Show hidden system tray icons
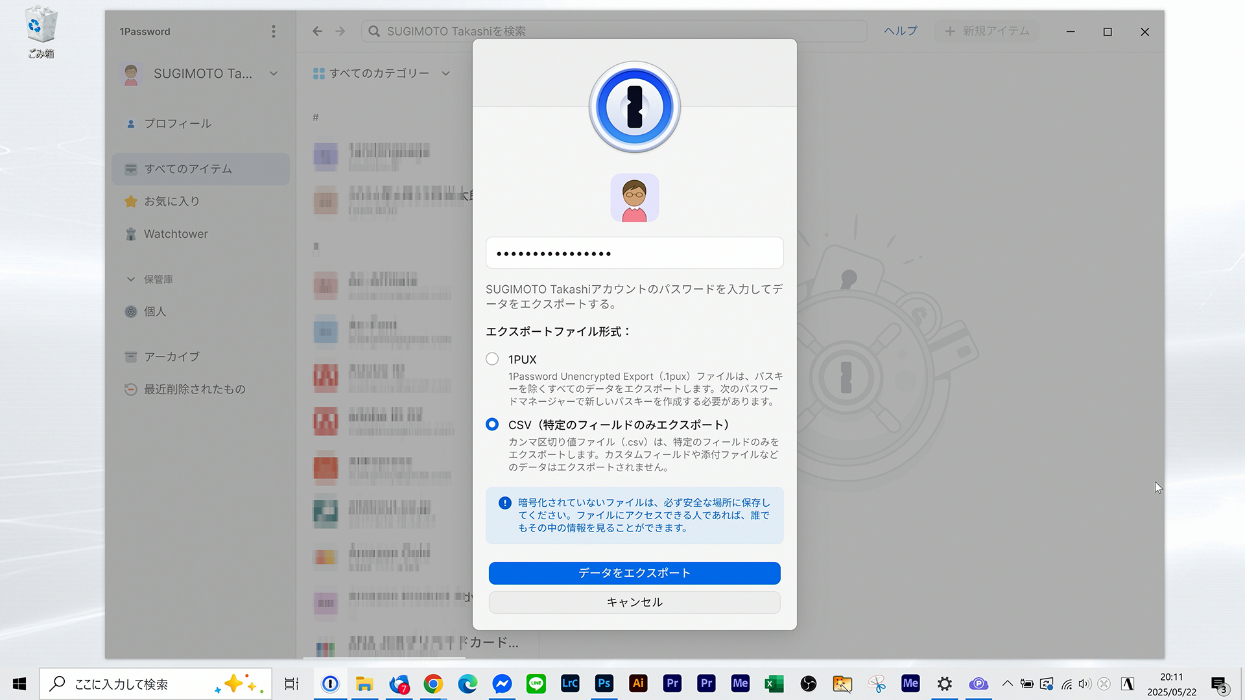 coord(1007,683)
